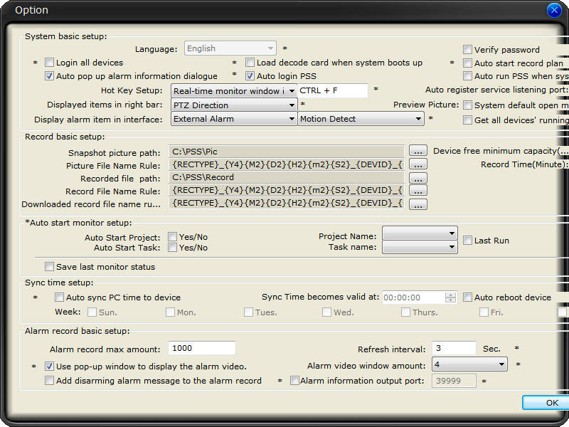Expand the PTZ Direction dropdown

point(292,105)
